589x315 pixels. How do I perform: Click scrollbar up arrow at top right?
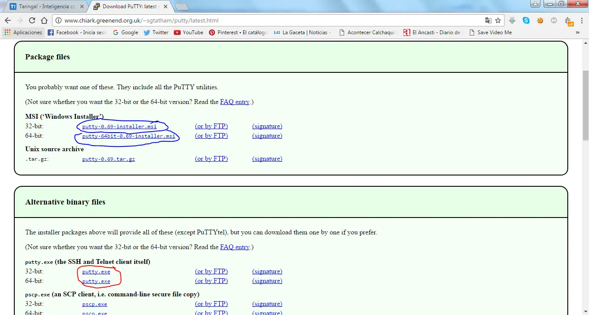(x=586, y=43)
